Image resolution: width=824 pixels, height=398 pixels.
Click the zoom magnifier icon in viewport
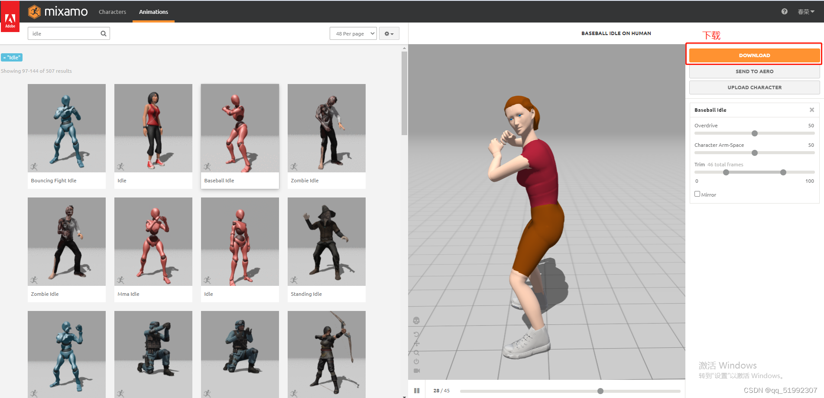pyautogui.click(x=416, y=353)
